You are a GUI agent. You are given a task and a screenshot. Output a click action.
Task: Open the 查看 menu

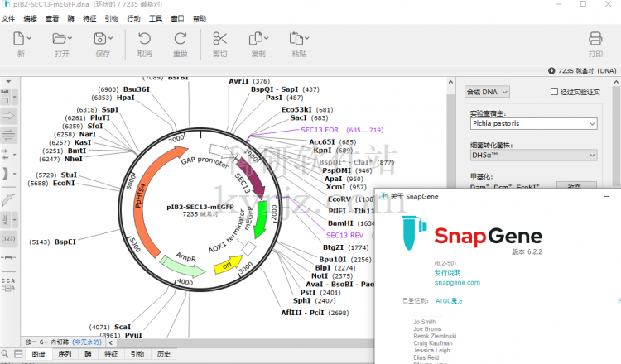52,18
